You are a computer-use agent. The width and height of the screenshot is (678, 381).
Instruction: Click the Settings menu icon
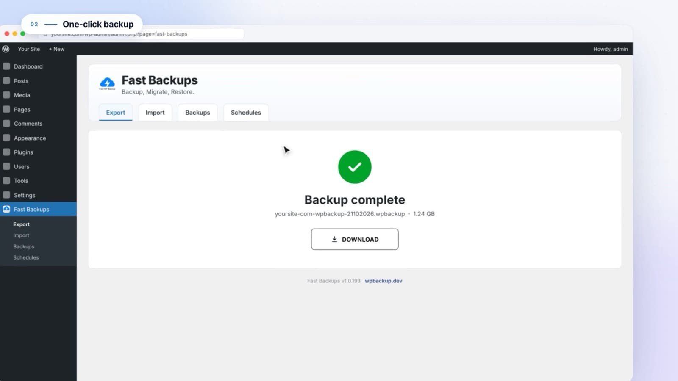(x=6, y=195)
